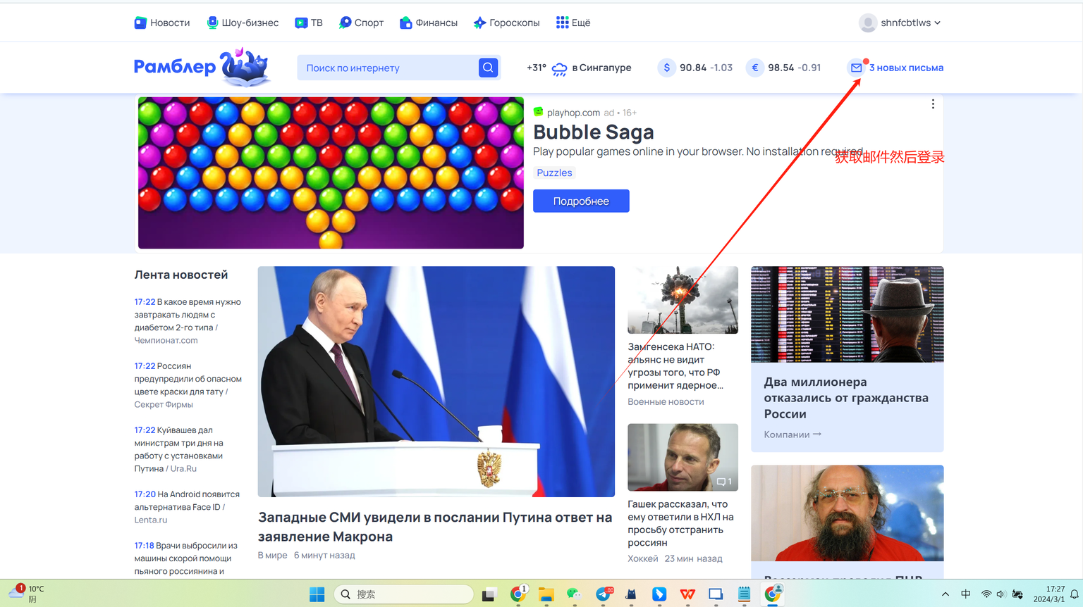
Task: Switch to Шоу-бизнес section
Action: 243,22
